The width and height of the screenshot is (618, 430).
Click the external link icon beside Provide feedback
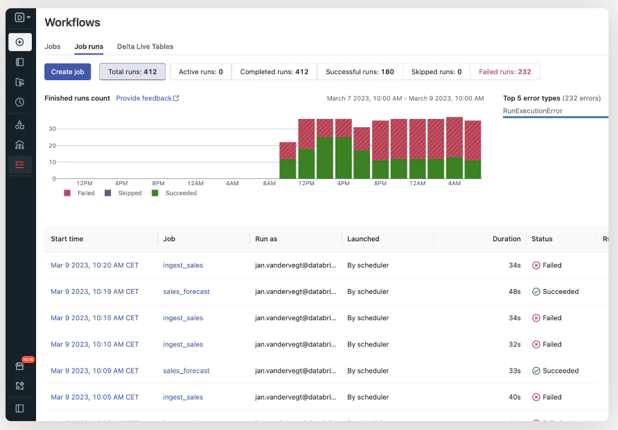(x=176, y=98)
